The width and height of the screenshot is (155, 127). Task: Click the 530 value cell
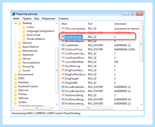116,62
